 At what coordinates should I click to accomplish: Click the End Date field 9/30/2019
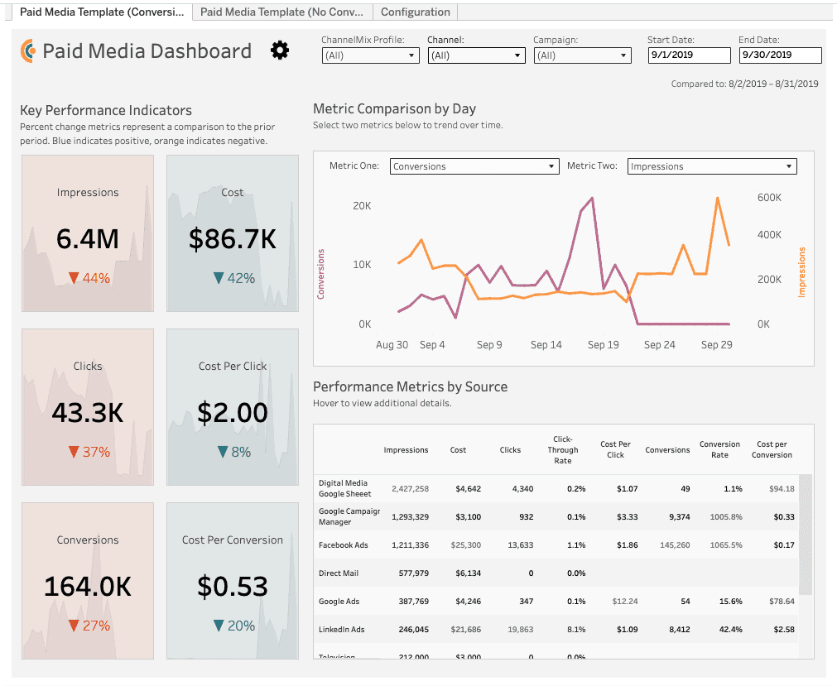pos(781,55)
